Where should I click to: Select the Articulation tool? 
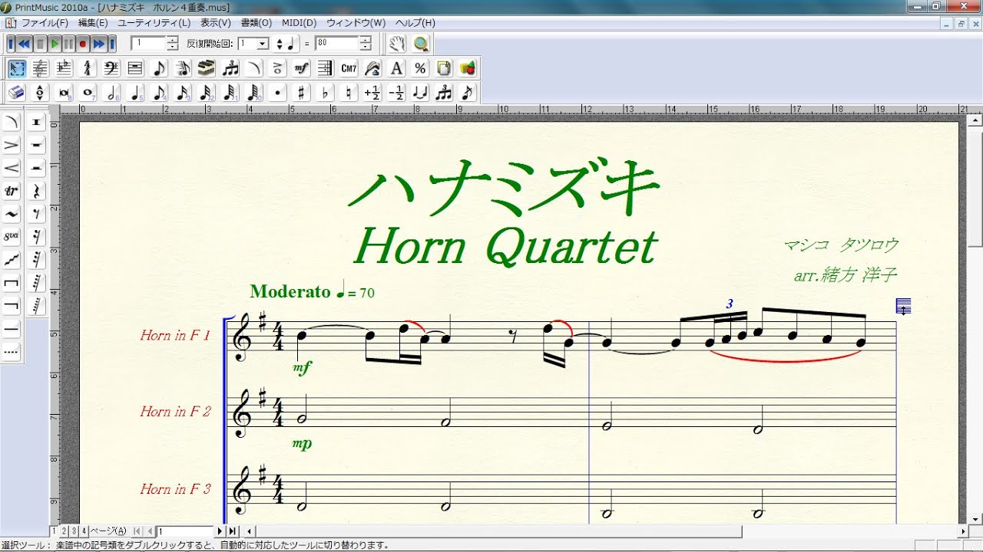click(278, 68)
